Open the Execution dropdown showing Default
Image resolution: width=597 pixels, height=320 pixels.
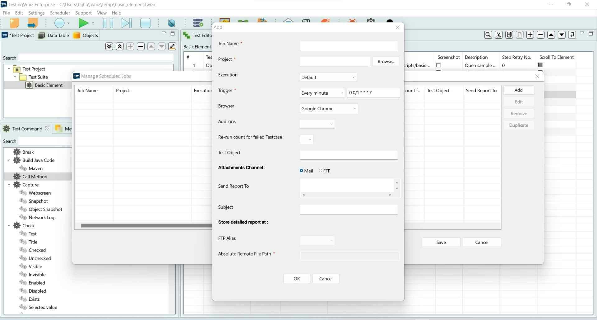pyautogui.click(x=328, y=77)
